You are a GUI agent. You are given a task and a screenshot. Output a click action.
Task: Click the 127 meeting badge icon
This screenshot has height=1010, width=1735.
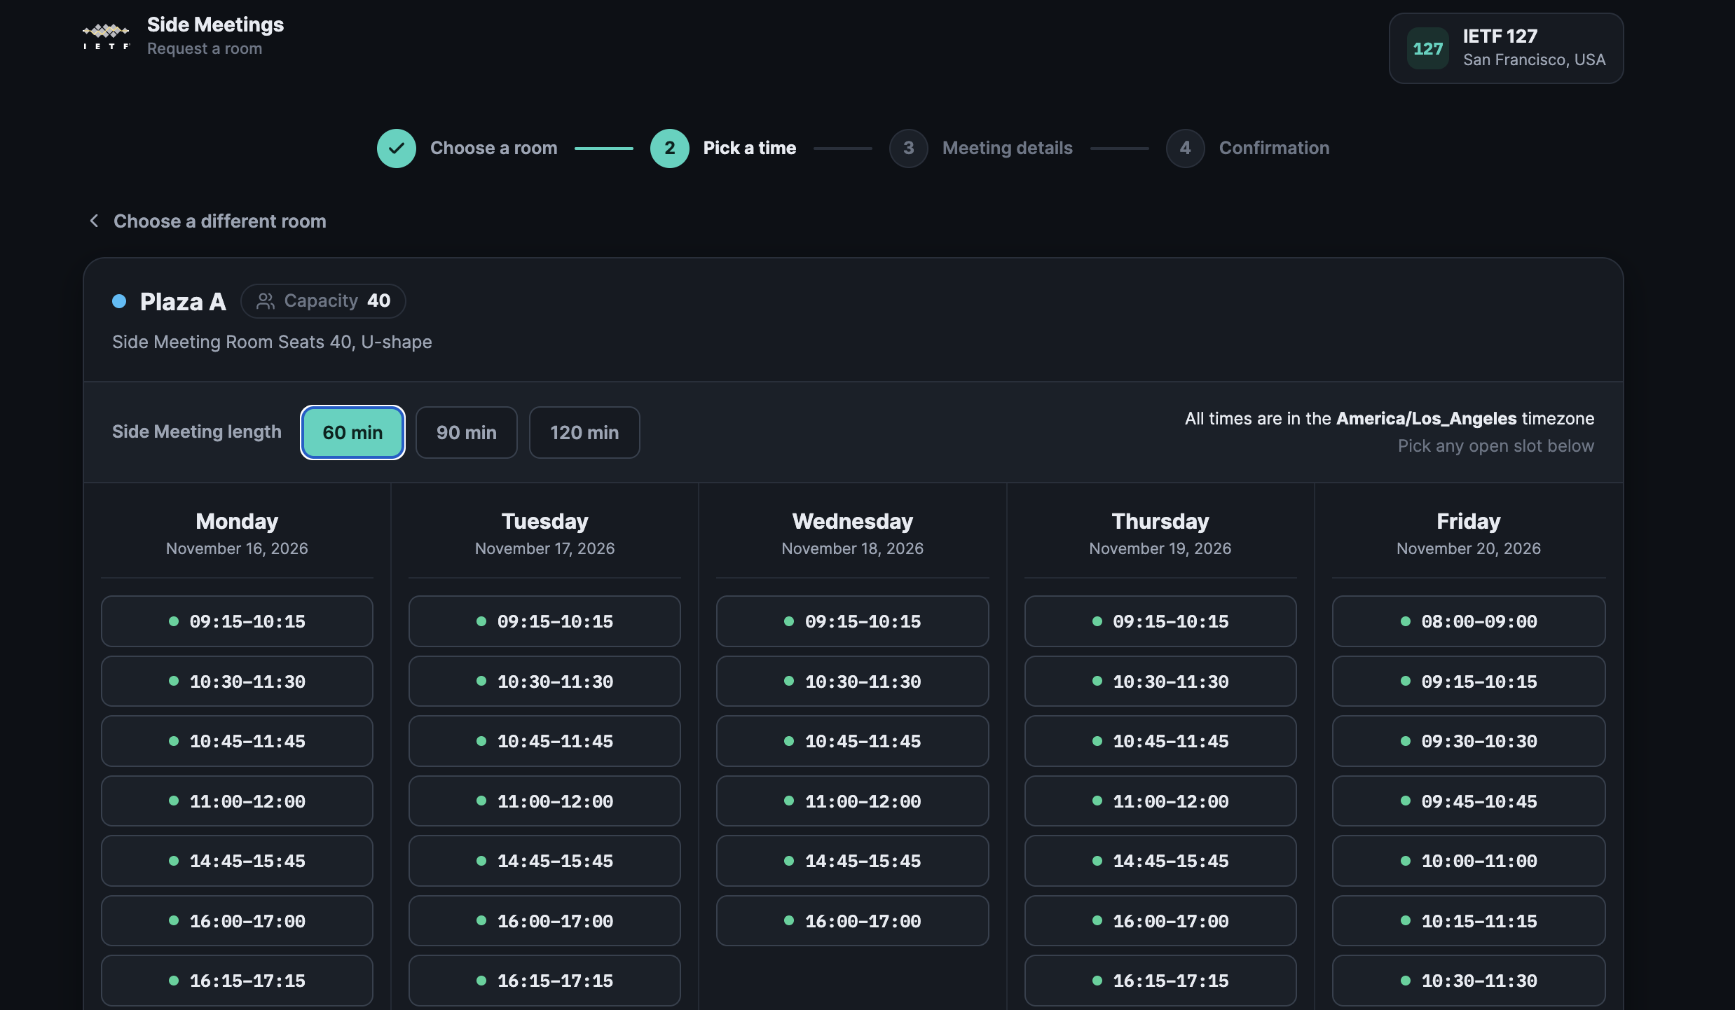[x=1428, y=48]
